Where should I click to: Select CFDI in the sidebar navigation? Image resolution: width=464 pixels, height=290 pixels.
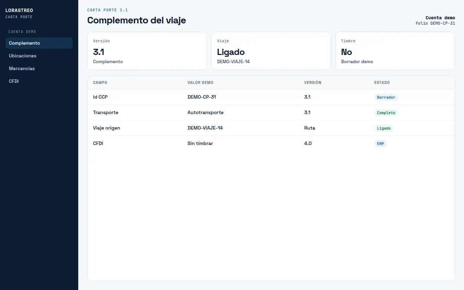tap(39, 81)
